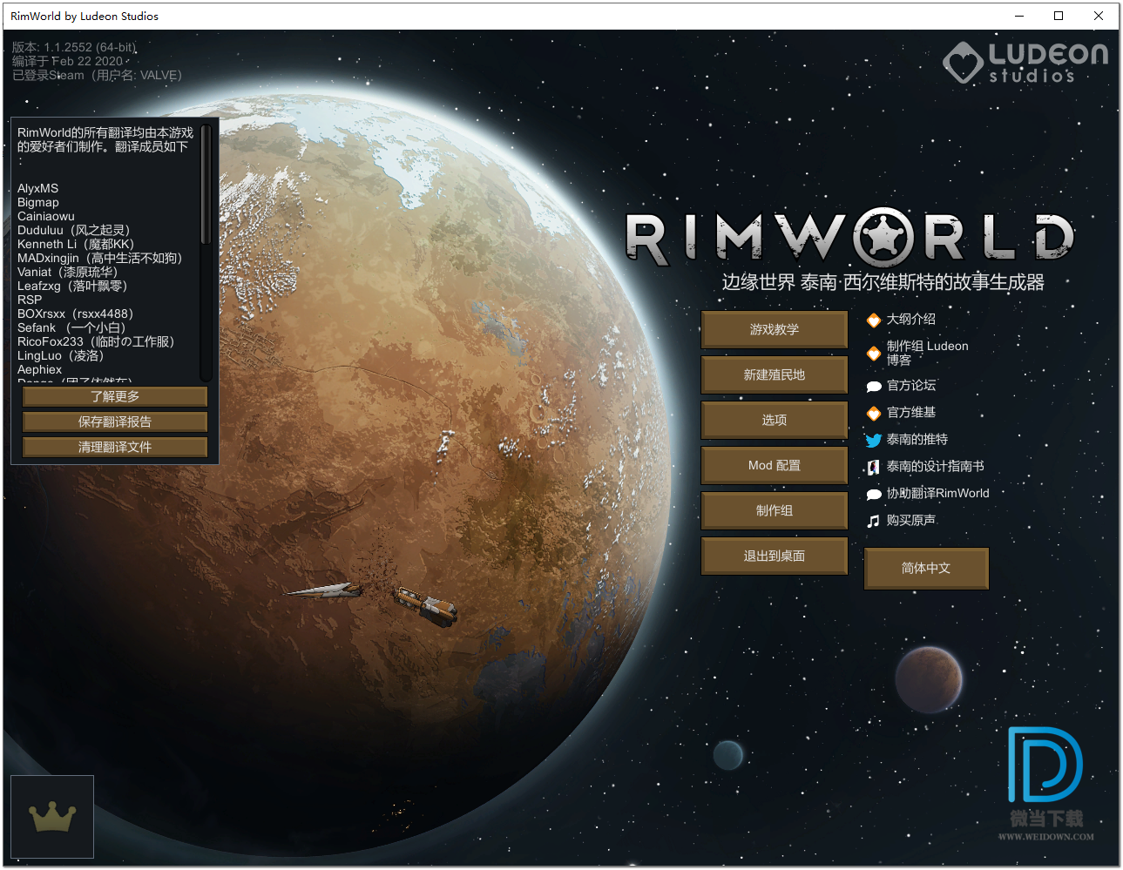Open Mod 配置 settings
The width and height of the screenshot is (1123, 870).
click(x=774, y=465)
